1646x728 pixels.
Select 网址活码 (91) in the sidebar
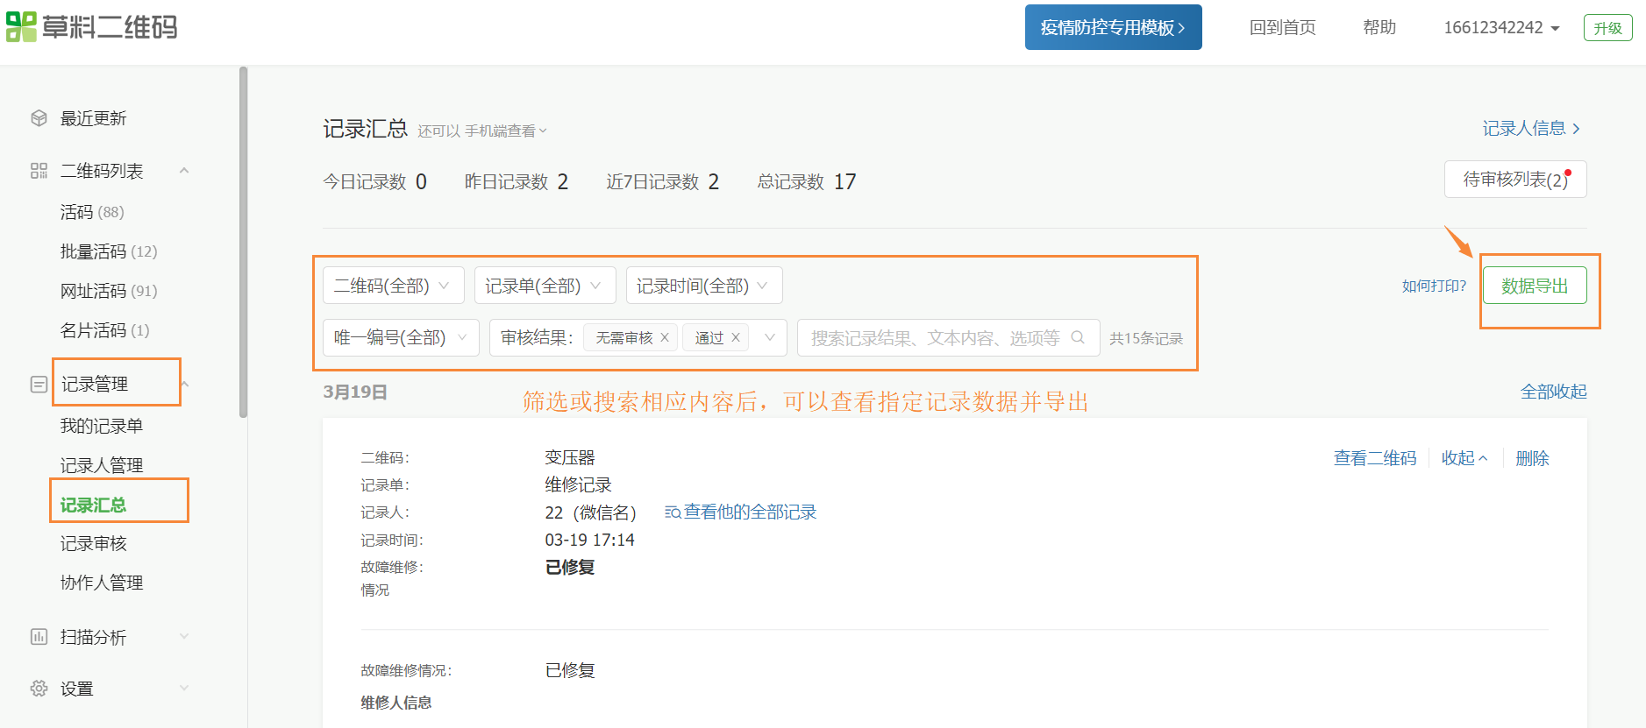coord(109,291)
